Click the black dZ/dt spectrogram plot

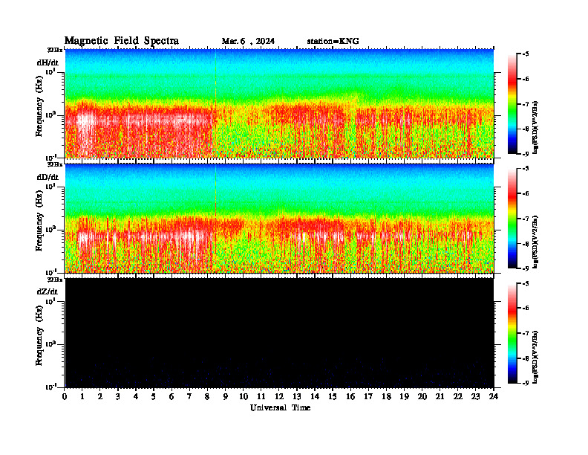coord(279,333)
